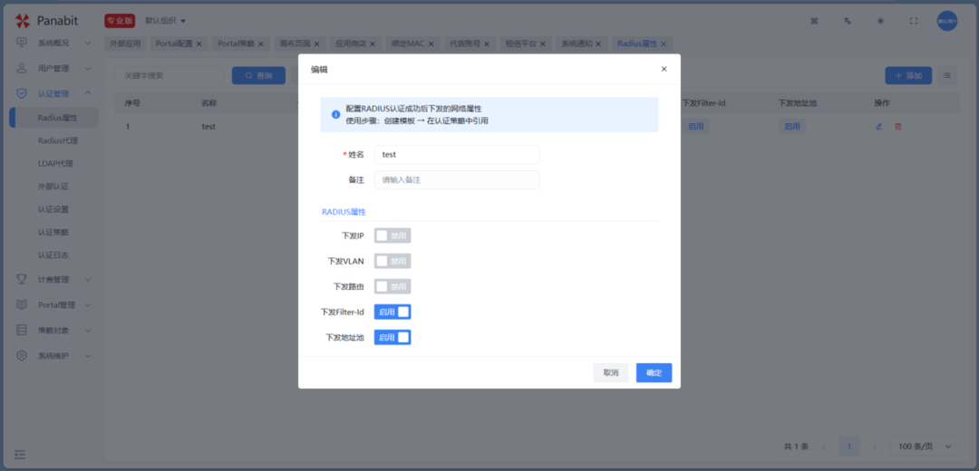Viewport: 979px width, 471px height.
Task: Focus the 关键字搜索 keyword search box
Action: pos(170,75)
